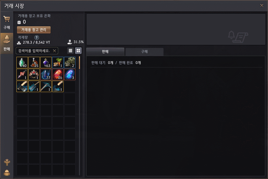Clear the search field with X
Viewport: 268px width, 179px height.
point(54,51)
